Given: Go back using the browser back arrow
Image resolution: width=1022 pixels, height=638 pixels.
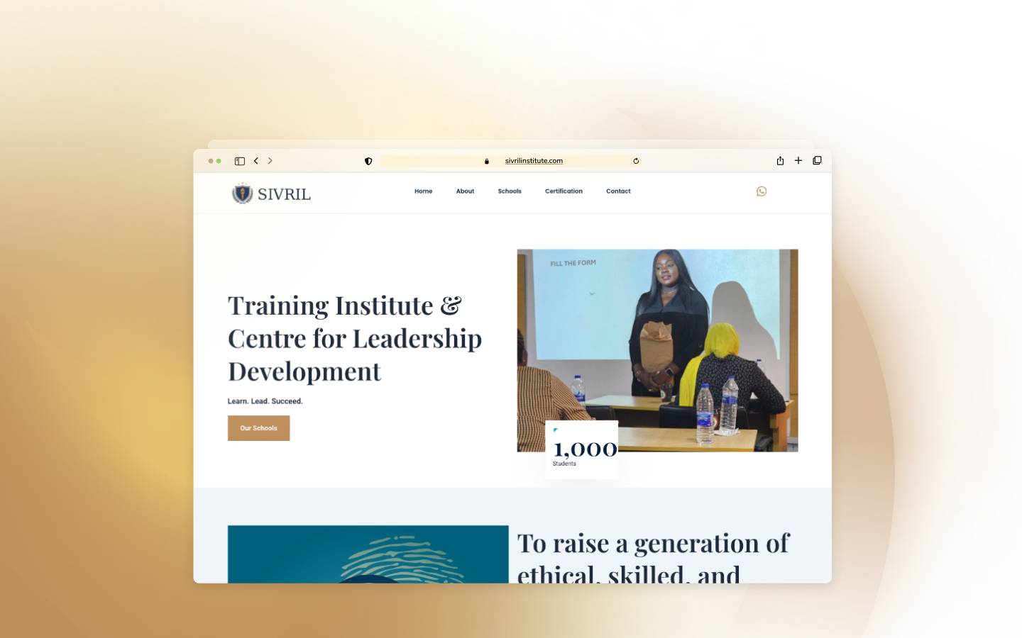Looking at the screenshot, I should coord(256,161).
